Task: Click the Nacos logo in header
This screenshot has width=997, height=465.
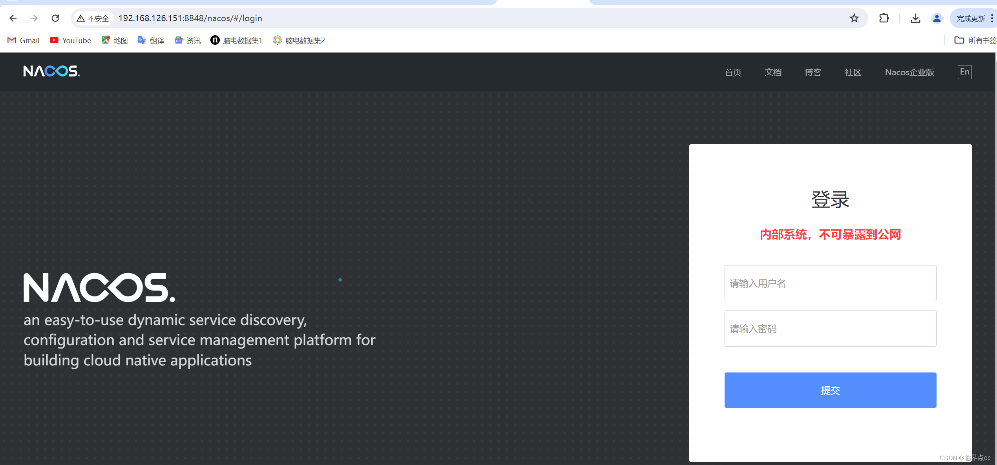Action: [x=52, y=71]
